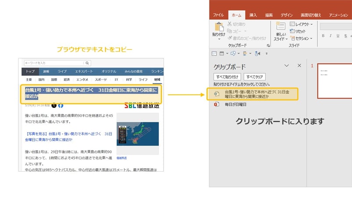Click the New Slide (新しいスライド) icon
The width and height of the screenshot is (352, 197).
(x=281, y=26)
